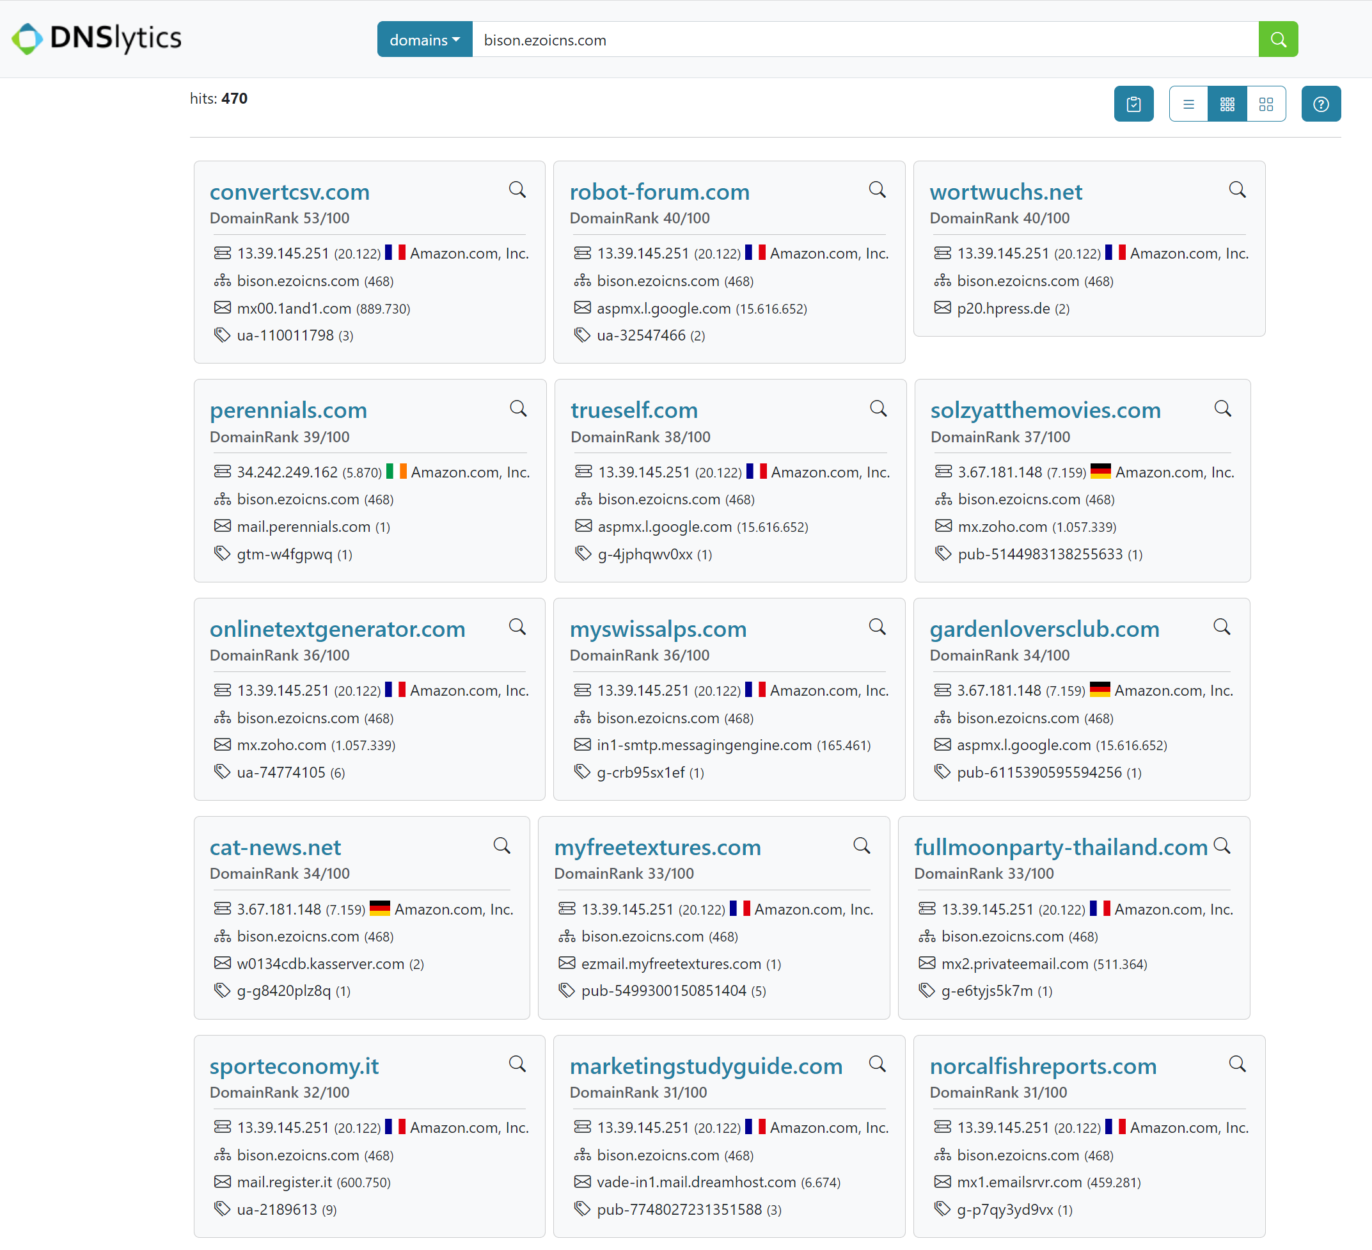Switch to list view layout

point(1189,104)
